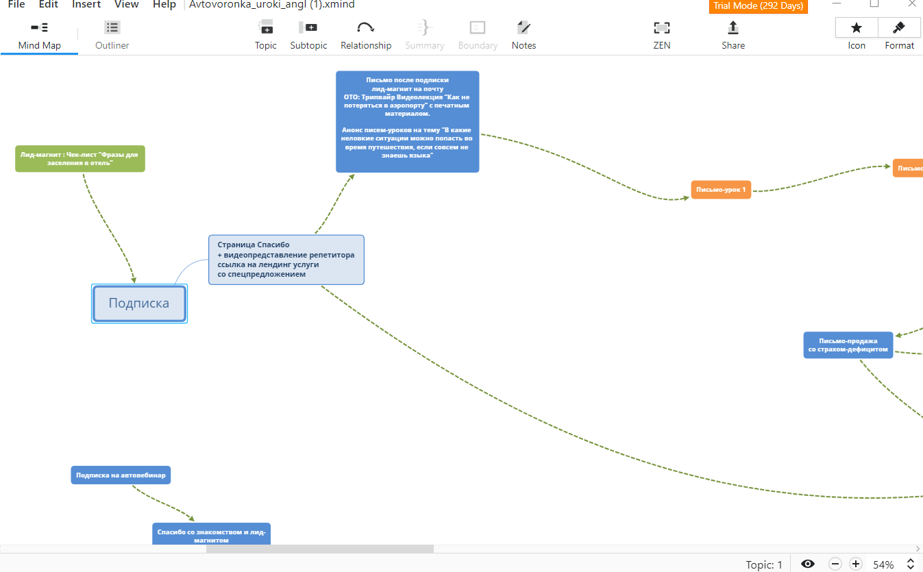Open zoom level stepper next to 54%
This screenshot has width=923, height=572.
coord(911,564)
